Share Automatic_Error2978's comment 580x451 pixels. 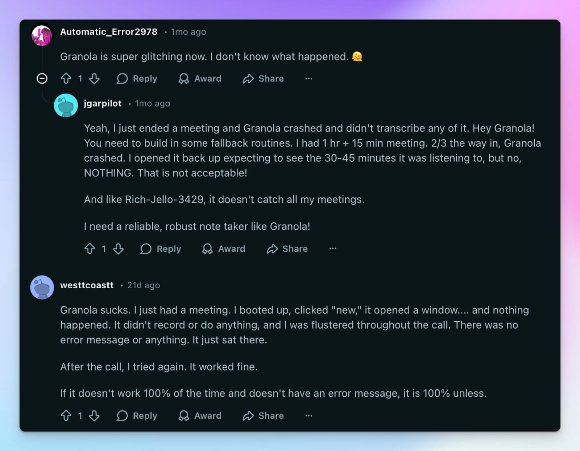263,79
